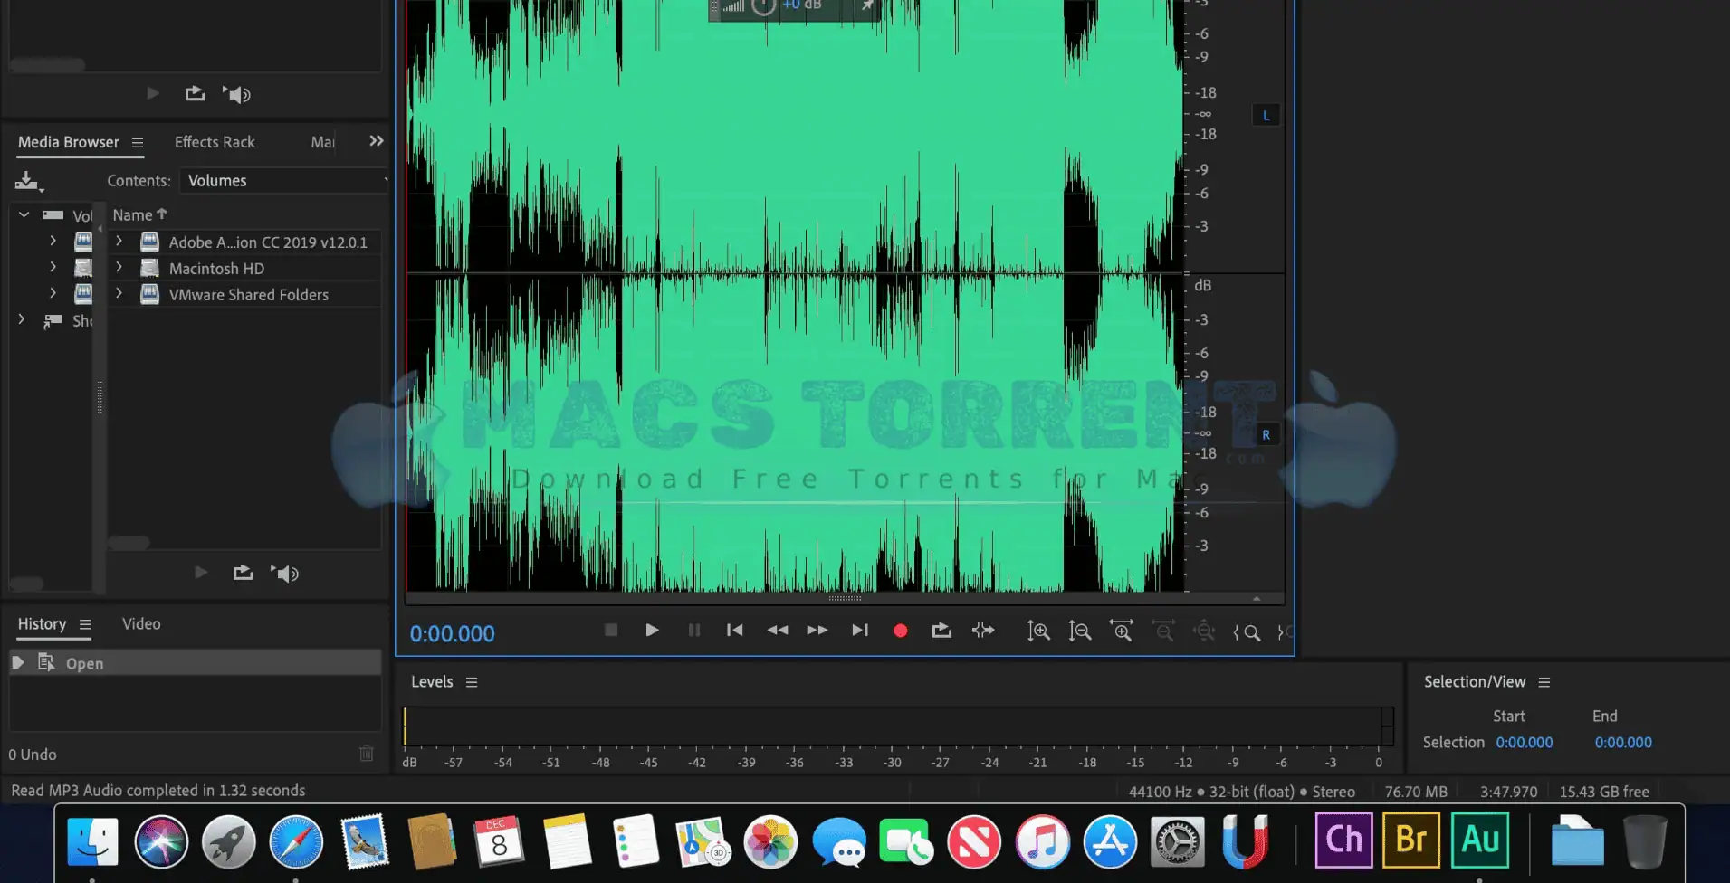Expand the Sh tree node
Screen dimensions: 1730x883
[22, 320]
